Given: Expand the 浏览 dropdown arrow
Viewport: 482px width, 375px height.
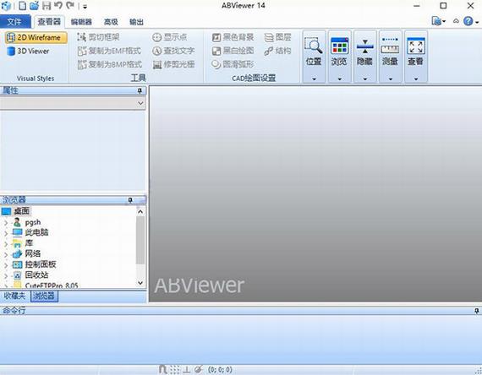Looking at the screenshot, I should [339, 79].
